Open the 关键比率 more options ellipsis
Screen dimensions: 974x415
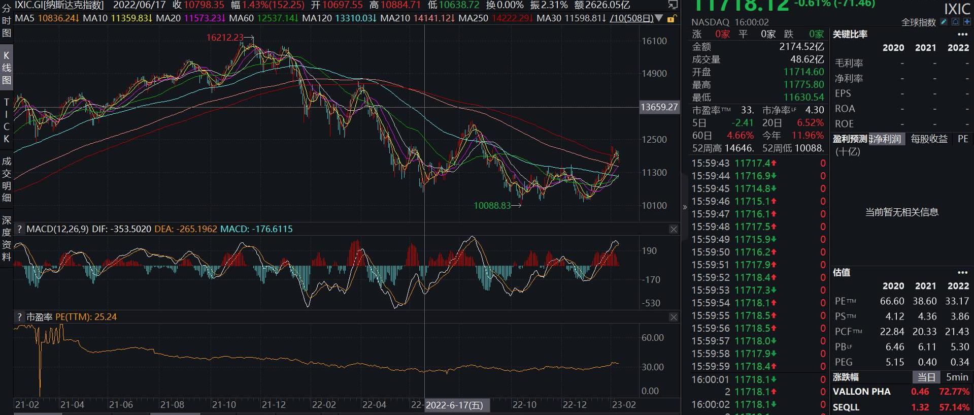[962, 35]
